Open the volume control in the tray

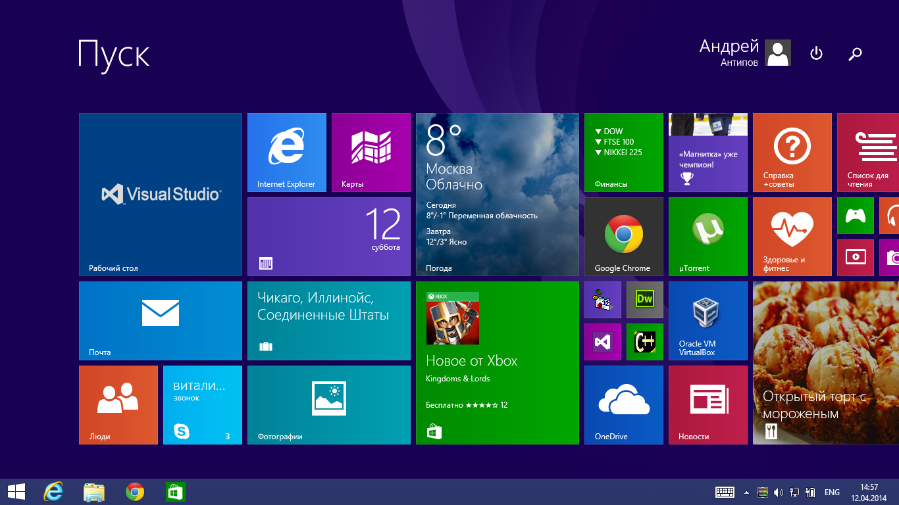pos(779,492)
